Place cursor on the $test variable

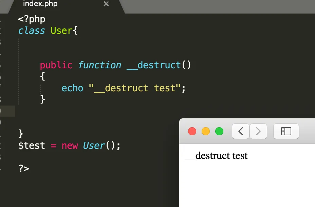[x=32, y=145]
